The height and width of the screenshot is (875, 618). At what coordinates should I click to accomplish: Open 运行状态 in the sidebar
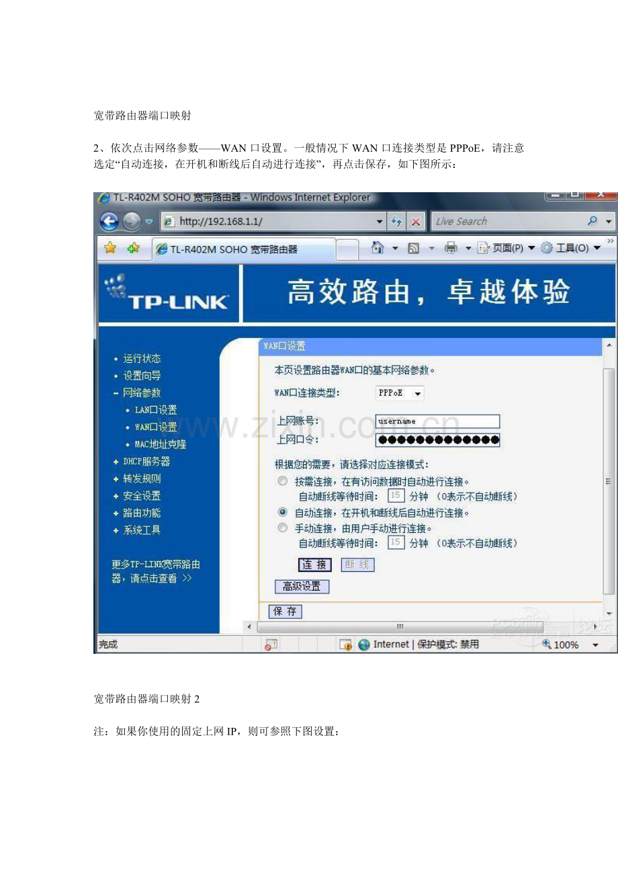click(x=142, y=359)
